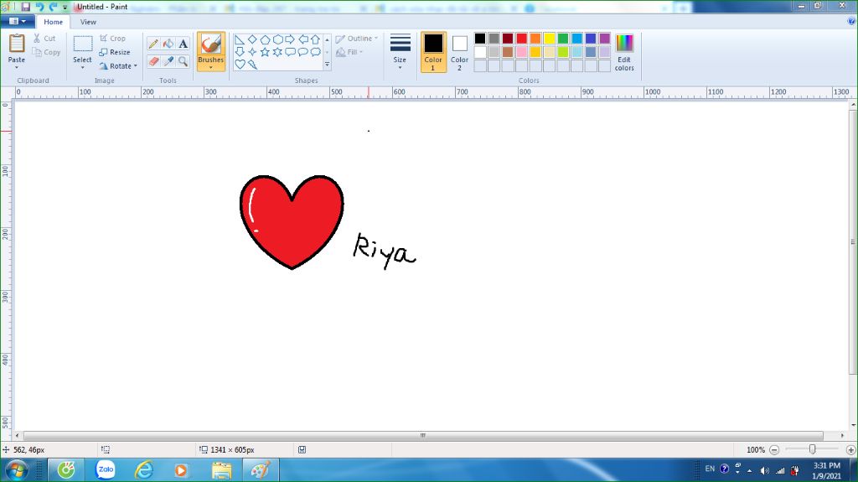The width and height of the screenshot is (858, 482).
Task: Choose the up arrow shape
Action: point(316,39)
